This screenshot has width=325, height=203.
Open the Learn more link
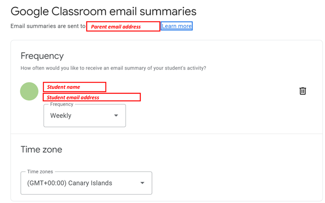pos(177,26)
